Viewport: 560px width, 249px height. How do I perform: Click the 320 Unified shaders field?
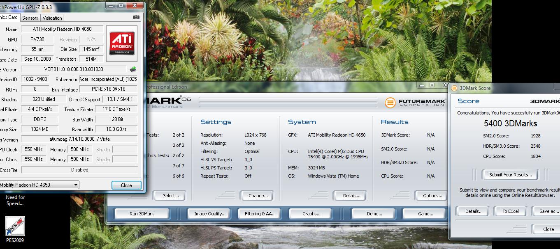(44, 99)
